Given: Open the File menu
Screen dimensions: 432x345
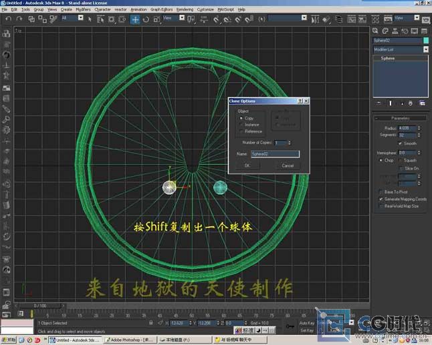Looking at the screenshot, I should pos(4,9).
